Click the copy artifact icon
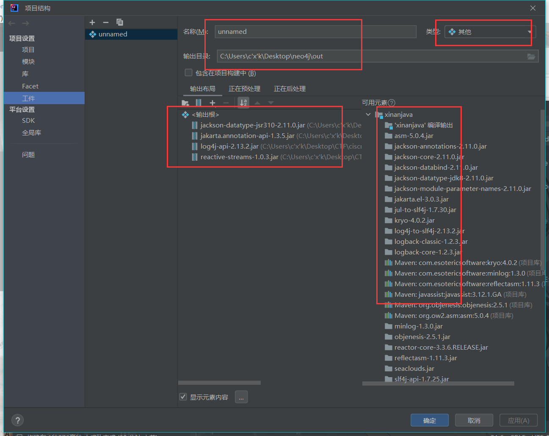 pos(120,22)
